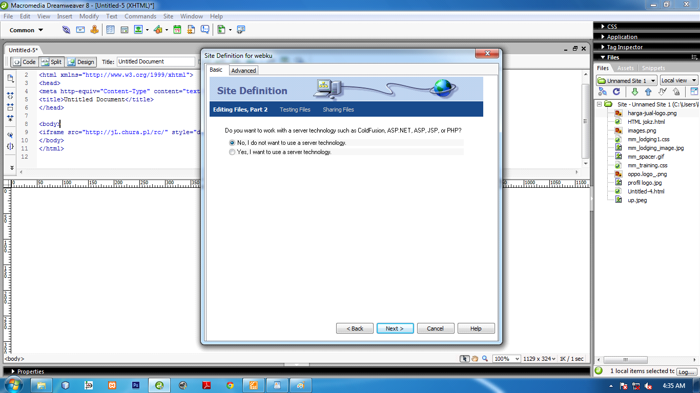Click the document Title input field

(x=156, y=61)
